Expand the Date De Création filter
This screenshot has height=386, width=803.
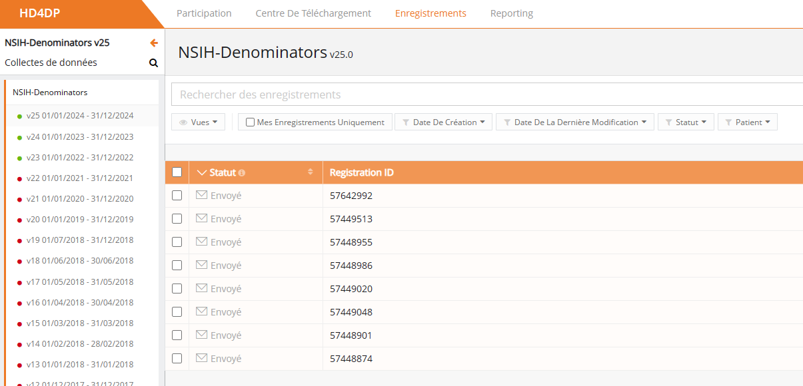click(x=444, y=122)
